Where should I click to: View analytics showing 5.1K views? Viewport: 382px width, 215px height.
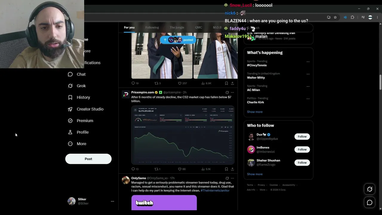206,169
